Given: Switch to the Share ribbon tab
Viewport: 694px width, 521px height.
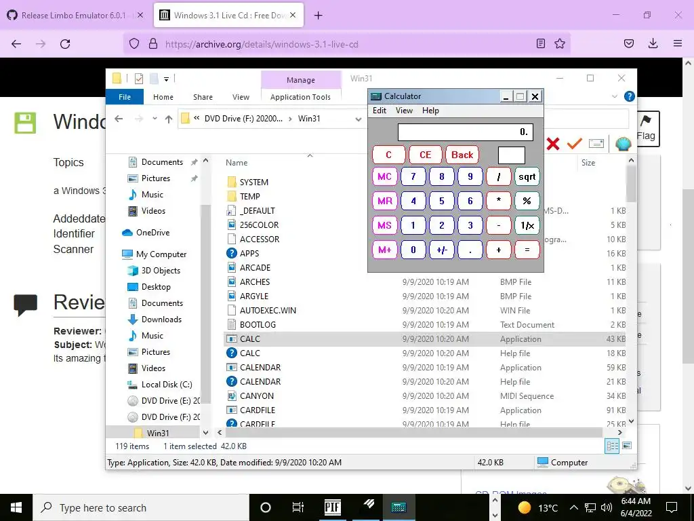Looking at the screenshot, I should tap(203, 97).
